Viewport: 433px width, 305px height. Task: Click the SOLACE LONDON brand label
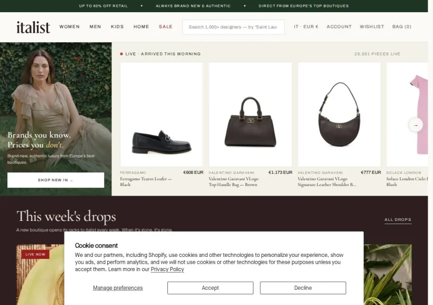[x=404, y=172]
